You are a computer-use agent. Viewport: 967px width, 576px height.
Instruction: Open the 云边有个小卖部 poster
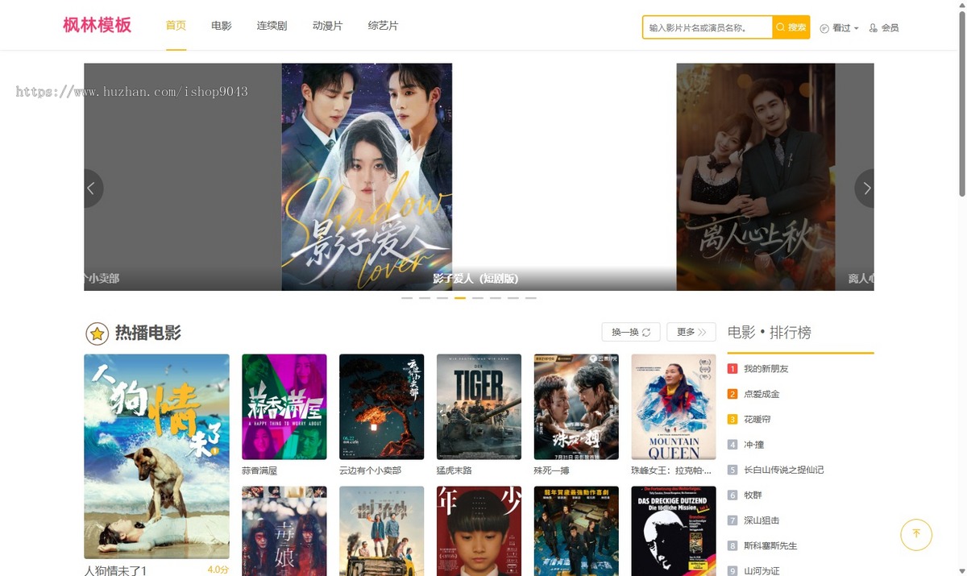(x=382, y=407)
